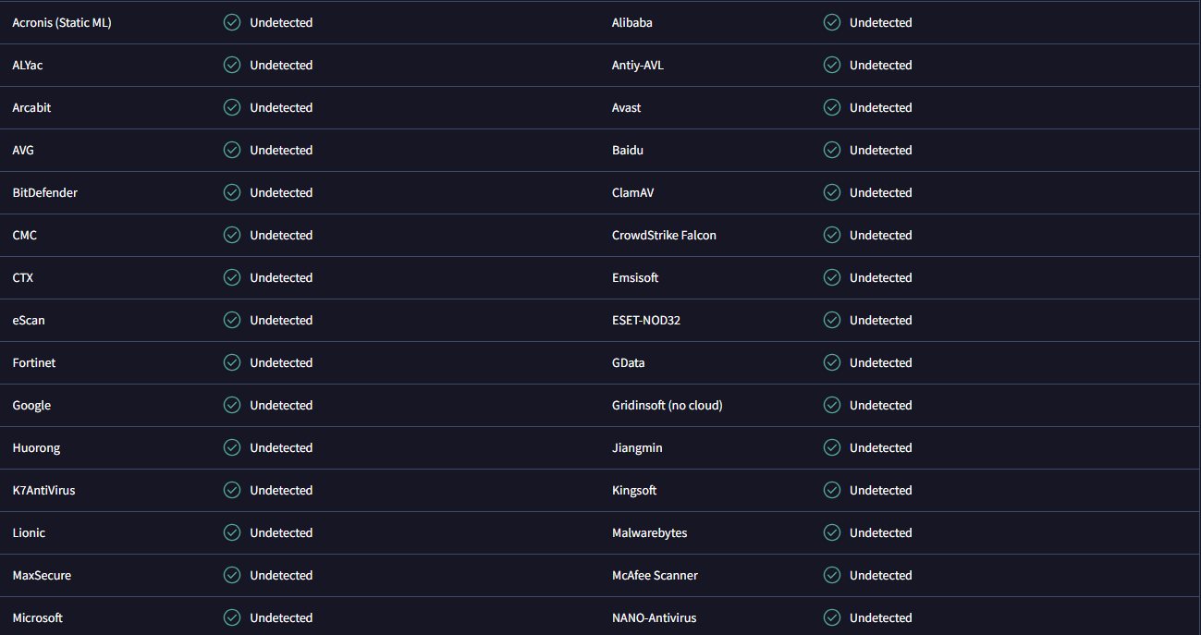Select the AVG vendor name
The height and width of the screenshot is (635, 1201).
click(x=23, y=150)
